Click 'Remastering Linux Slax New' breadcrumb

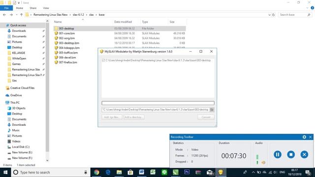(50, 15)
